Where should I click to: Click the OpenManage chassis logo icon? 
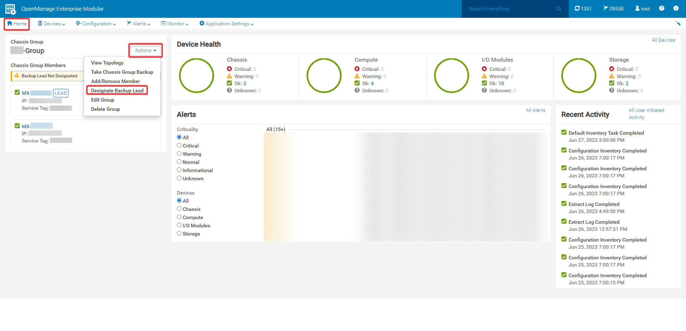[10, 9]
